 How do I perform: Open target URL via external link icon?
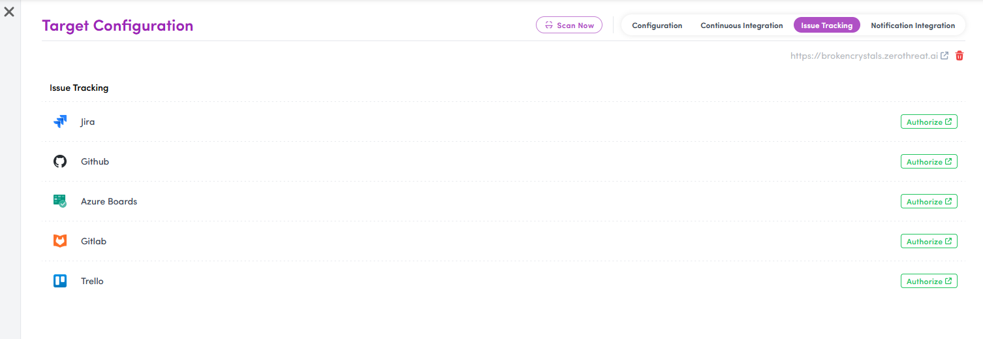pos(944,56)
